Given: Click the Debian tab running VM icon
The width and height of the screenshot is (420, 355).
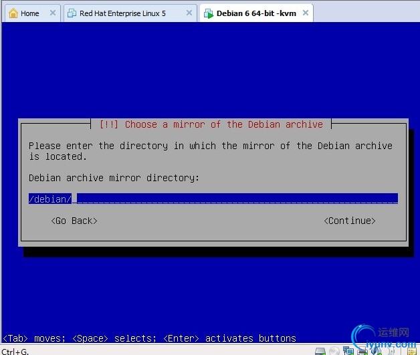Looking at the screenshot, I should (209, 13).
